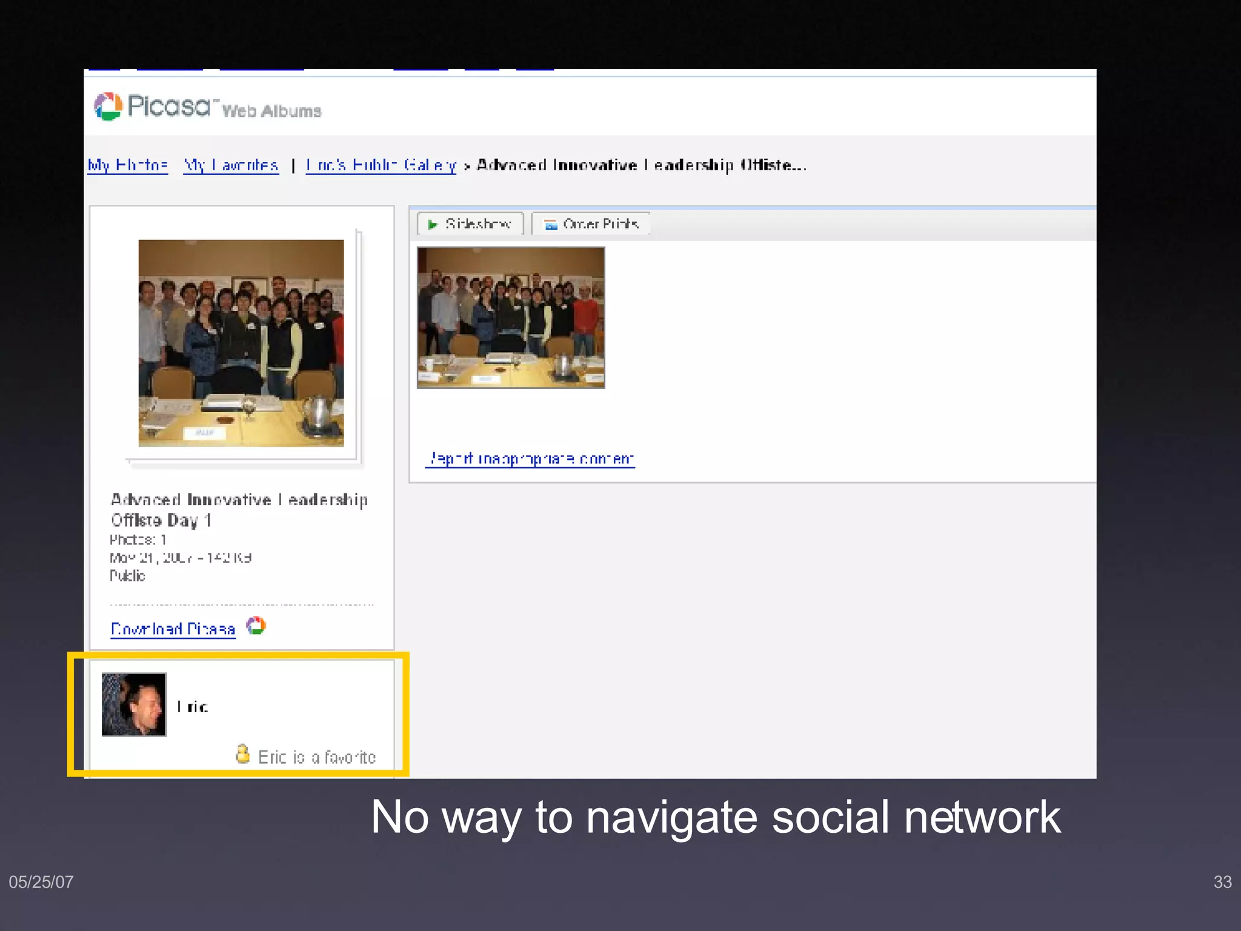Open the group photo thumbnail in album
1241x931 pixels.
point(511,318)
